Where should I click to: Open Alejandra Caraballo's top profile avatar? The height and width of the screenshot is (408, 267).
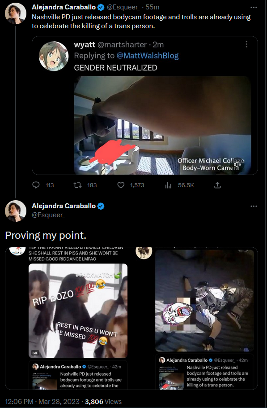(16, 13)
